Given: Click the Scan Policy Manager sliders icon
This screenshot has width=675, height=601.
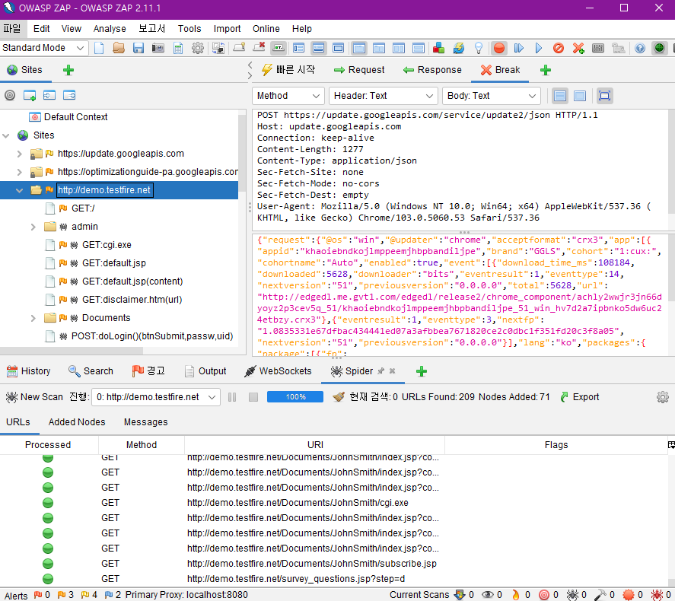Looking at the screenshot, I should click(598, 48).
